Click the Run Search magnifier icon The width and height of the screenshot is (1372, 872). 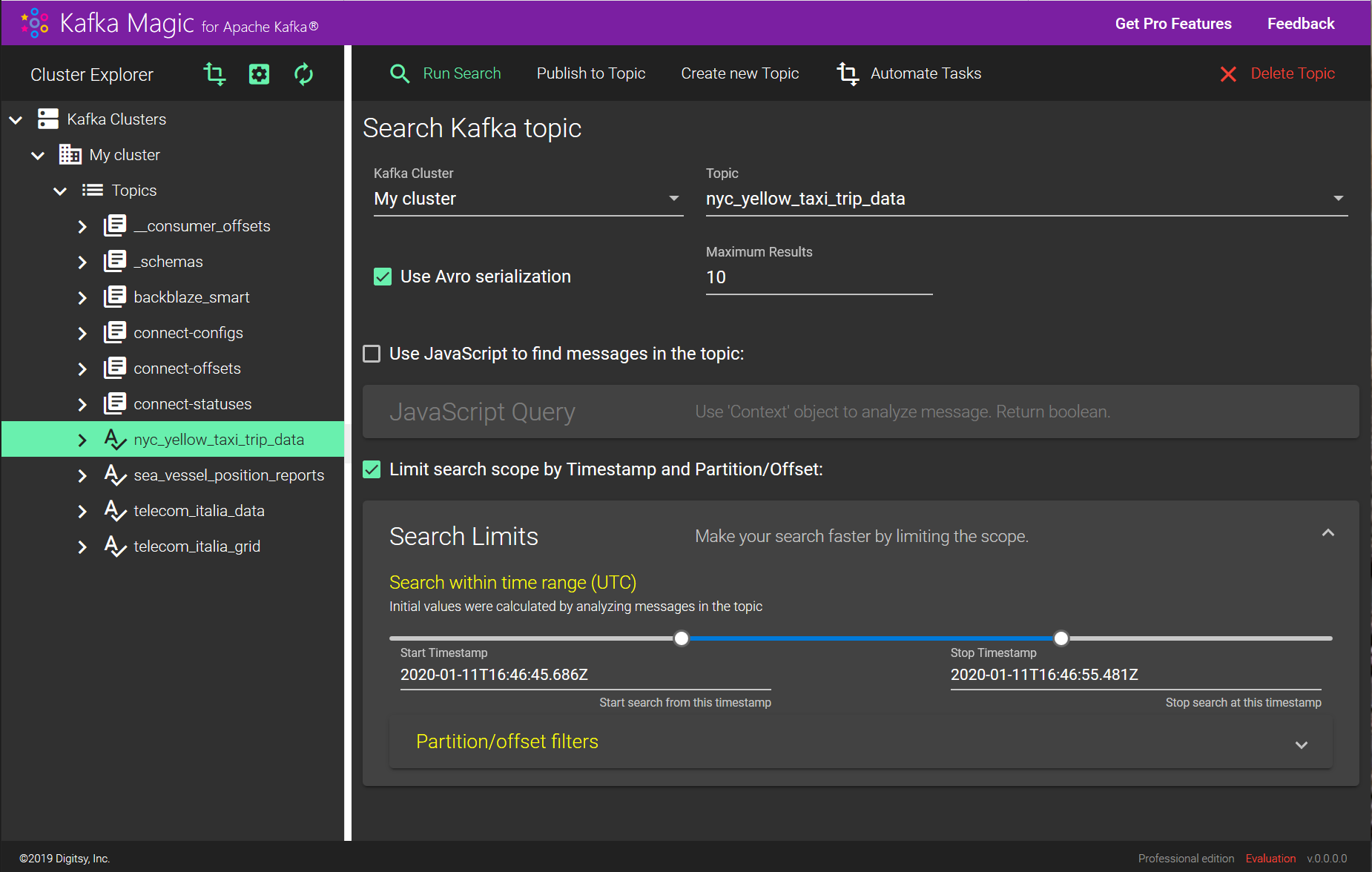400,73
